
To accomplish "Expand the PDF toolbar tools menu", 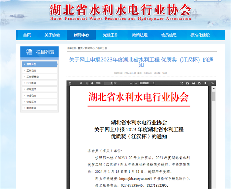I will (x=213, y=83).
